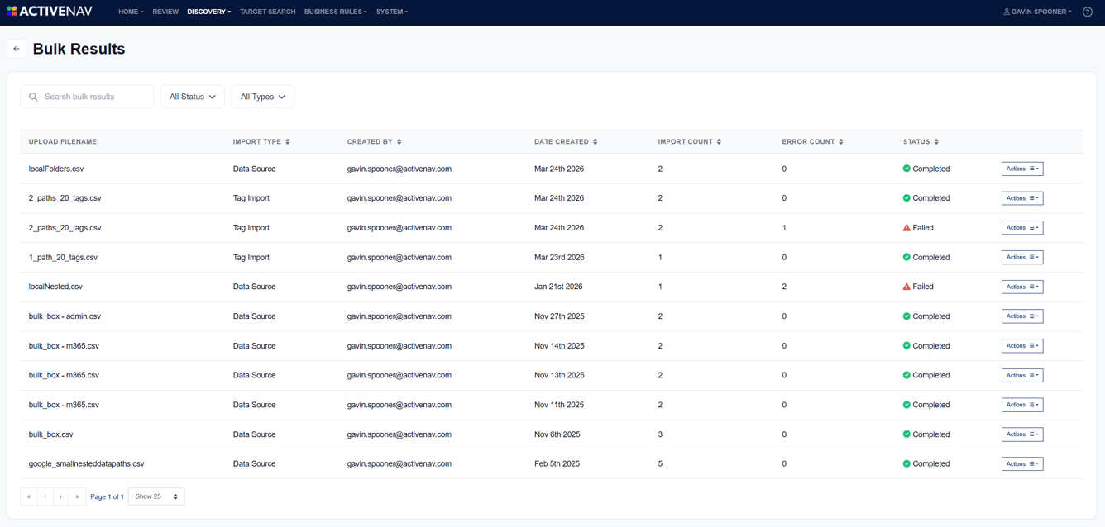Click the Jan 21st 2026 date cell
This screenshot has height=527, width=1105.
coord(558,287)
